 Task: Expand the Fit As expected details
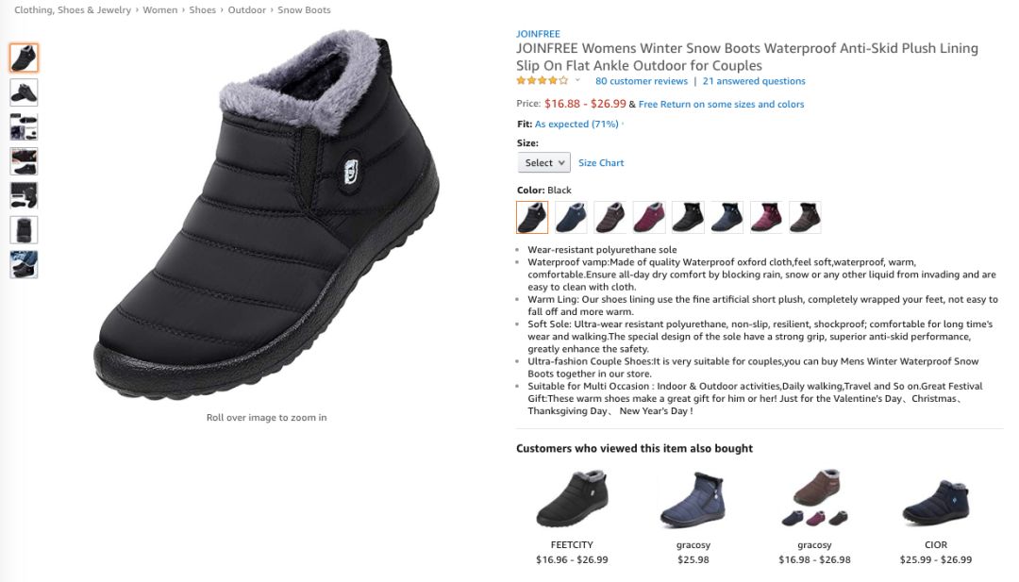pos(576,124)
